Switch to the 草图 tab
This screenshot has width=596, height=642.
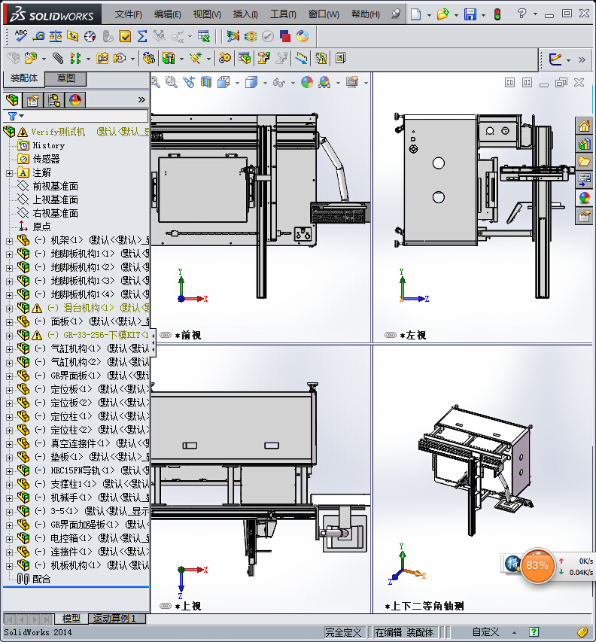pos(65,78)
